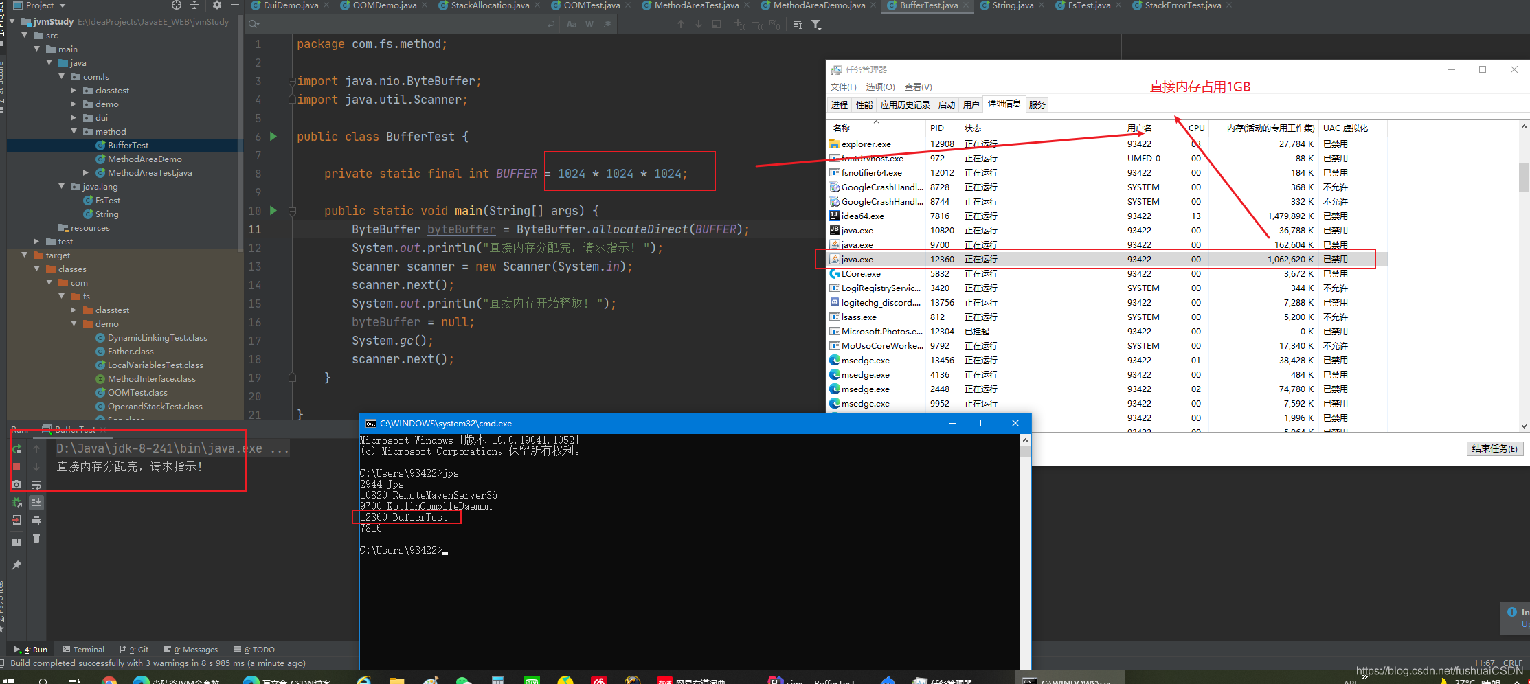Dump threads with the camera icon
Viewport: 1530px width, 684px height.
tap(17, 484)
